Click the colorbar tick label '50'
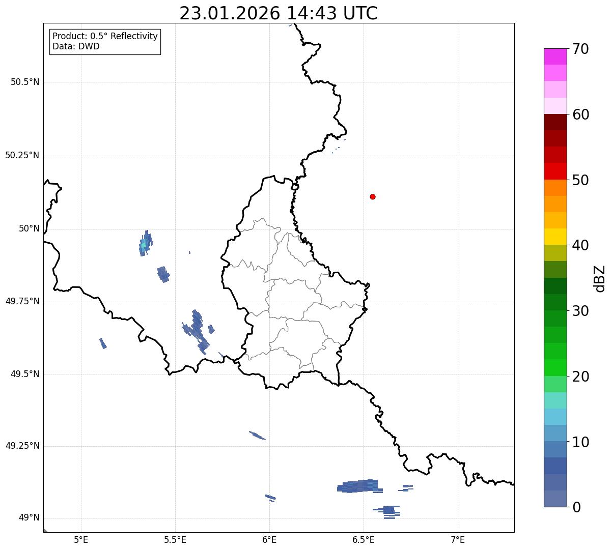The height and width of the screenshot is (550, 612). click(580, 180)
